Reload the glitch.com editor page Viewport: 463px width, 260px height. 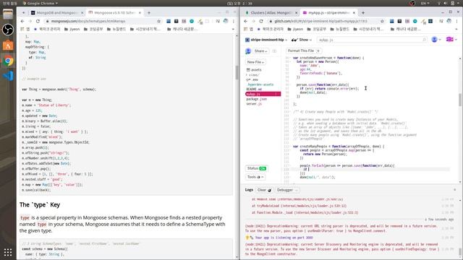261,21
